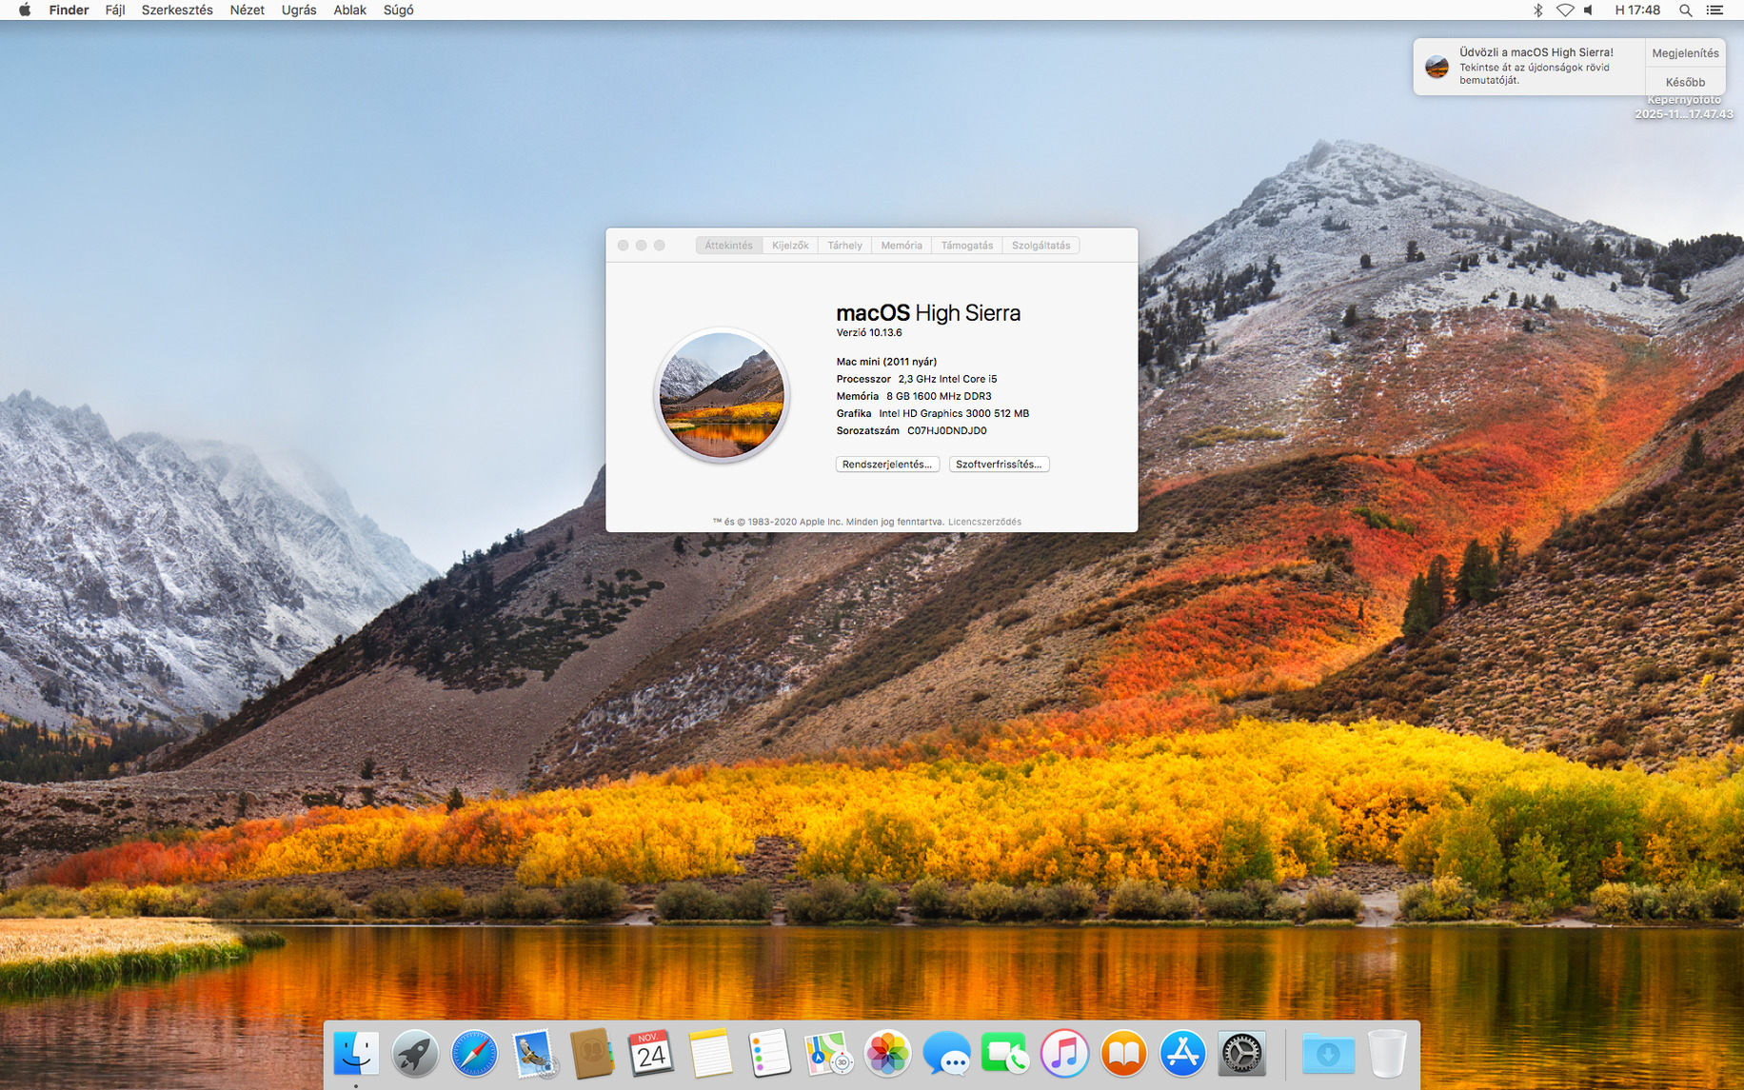Open Maps app in Dock
The width and height of the screenshot is (1744, 1090).
828,1054
